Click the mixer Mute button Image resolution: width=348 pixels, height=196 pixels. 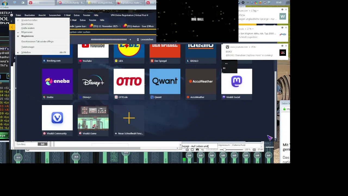[x=267, y=143]
